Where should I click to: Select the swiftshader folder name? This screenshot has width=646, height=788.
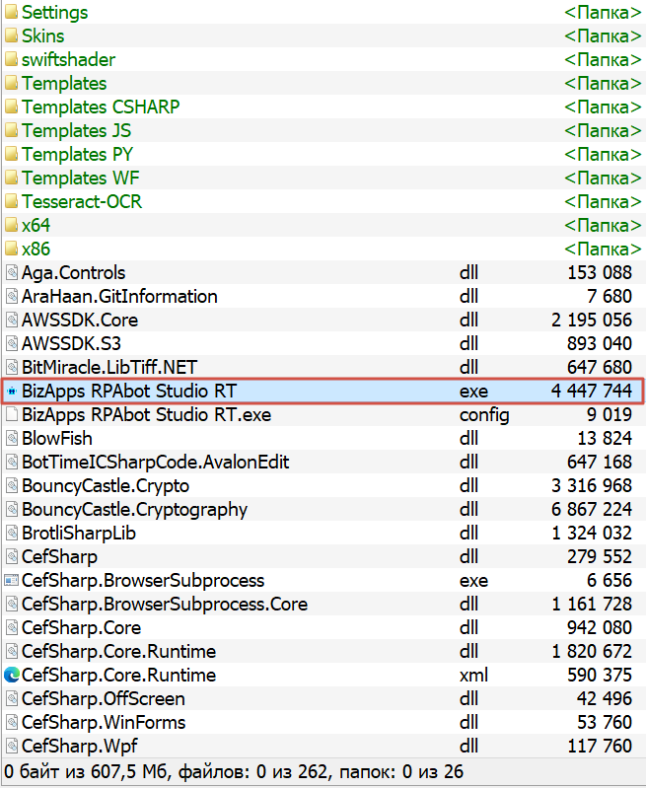tap(68, 60)
